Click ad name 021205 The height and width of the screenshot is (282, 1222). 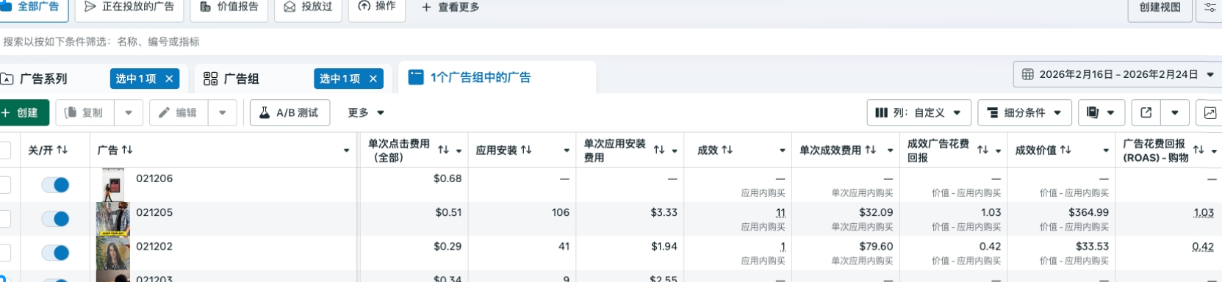pyautogui.click(x=154, y=212)
